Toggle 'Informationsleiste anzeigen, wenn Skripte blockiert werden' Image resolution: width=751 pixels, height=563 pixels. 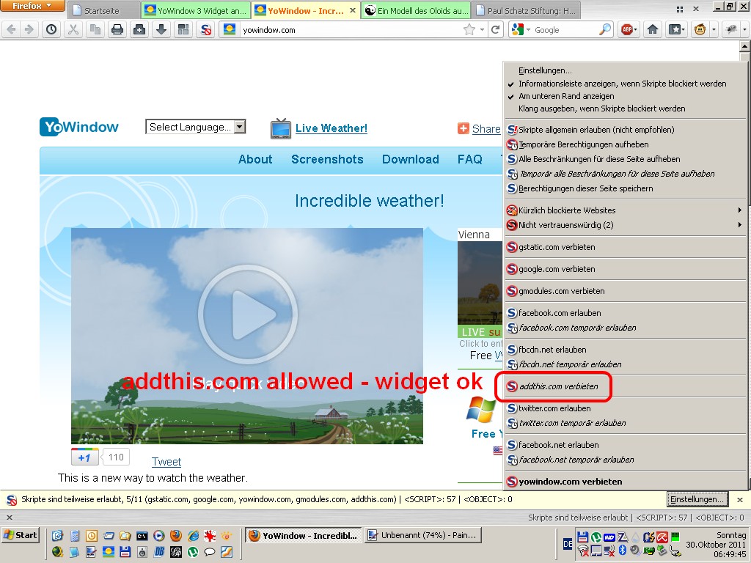click(626, 84)
